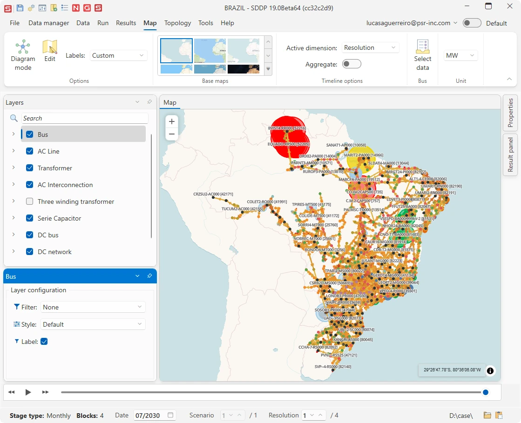Uncheck the Serie Capacitor layer checkbox
This screenshot has height=423, width=521.
tap(30, 218)
